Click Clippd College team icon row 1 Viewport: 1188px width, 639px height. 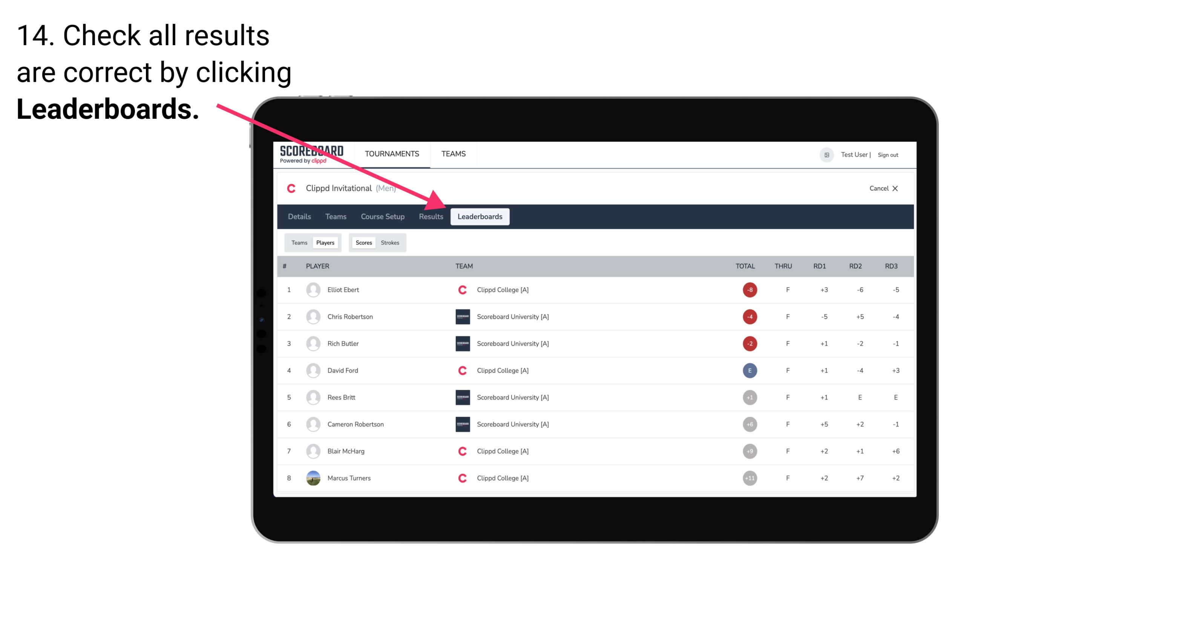(462, 290)
